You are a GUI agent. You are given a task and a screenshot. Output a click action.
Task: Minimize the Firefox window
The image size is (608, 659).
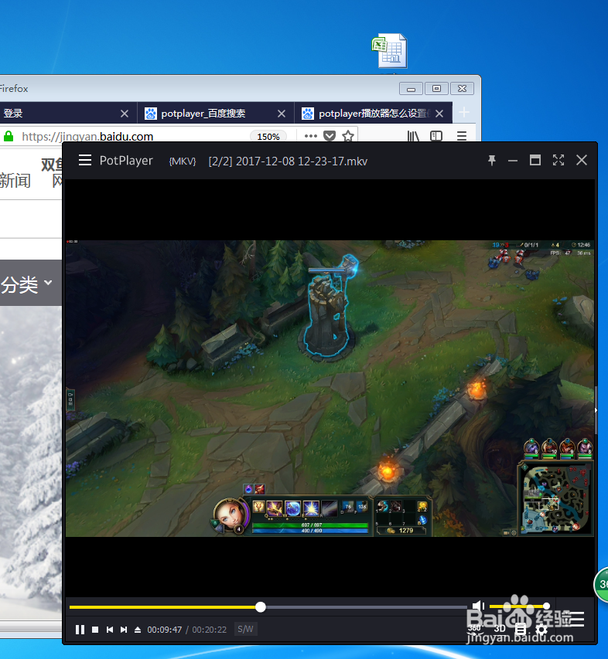tap(411, 89)
